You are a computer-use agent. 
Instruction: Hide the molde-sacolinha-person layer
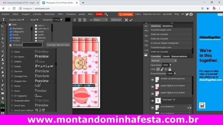click(153, 80)
